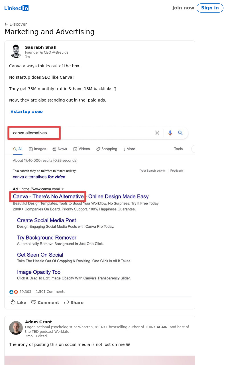
Task: Go back via the Discover link
Action: pos(16,24)
